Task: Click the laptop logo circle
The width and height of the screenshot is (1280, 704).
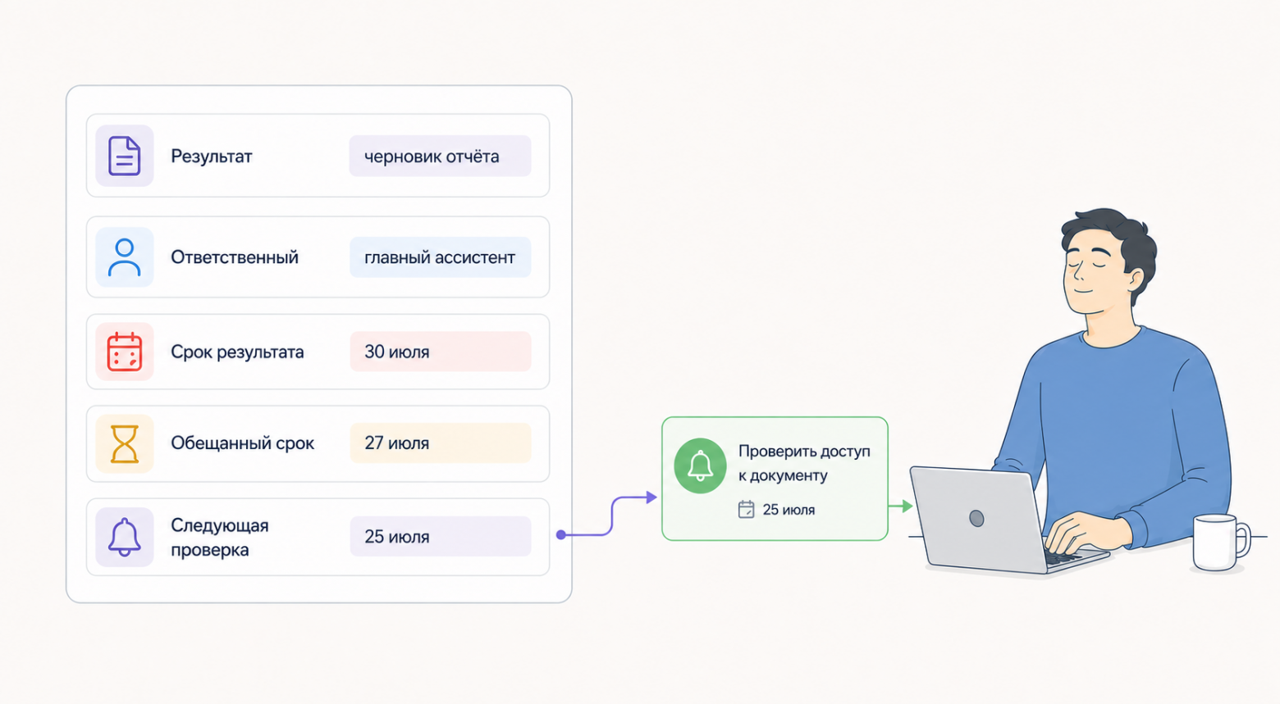Action: point(976,518)
